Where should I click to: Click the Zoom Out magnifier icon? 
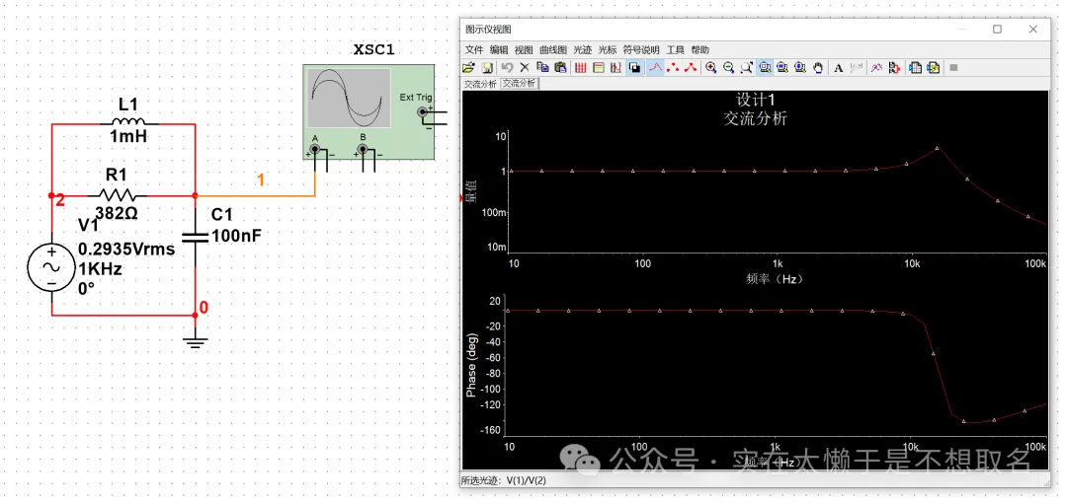728,67
